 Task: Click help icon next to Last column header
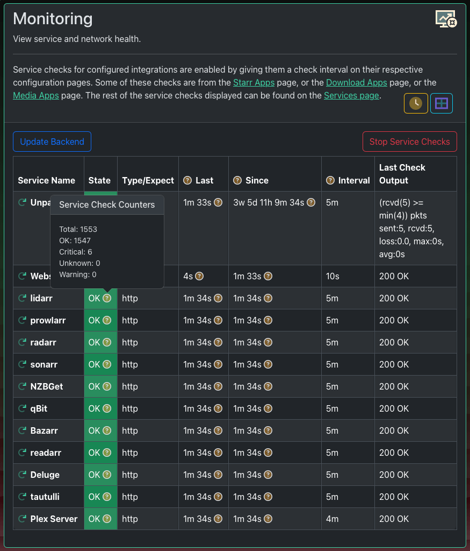[x=187, y=180]
